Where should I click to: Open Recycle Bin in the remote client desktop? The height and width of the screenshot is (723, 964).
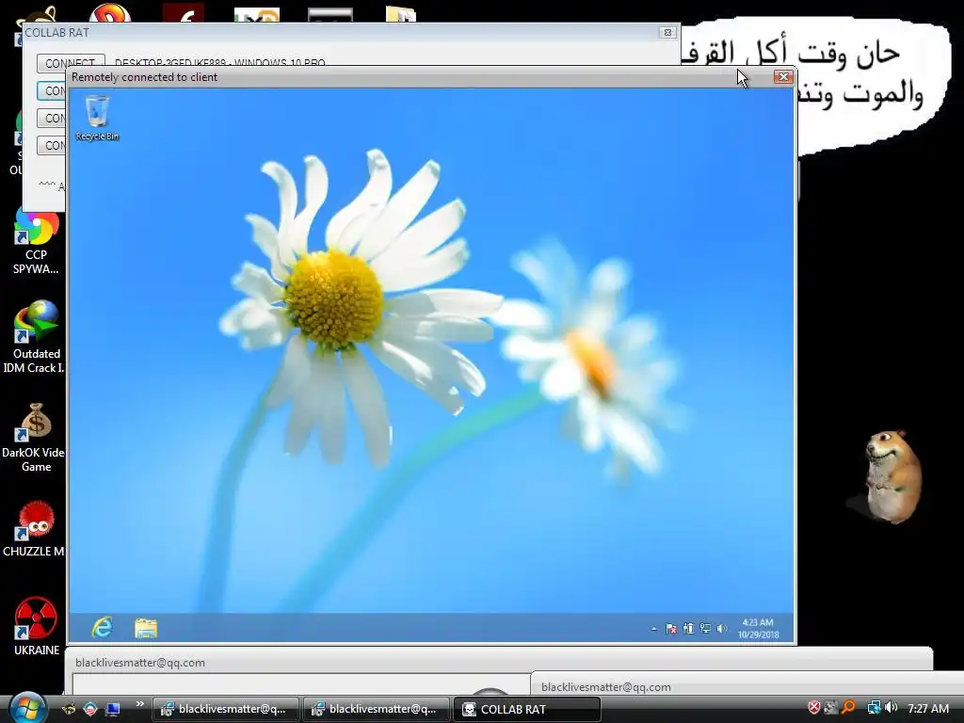[x=97, y=118]
